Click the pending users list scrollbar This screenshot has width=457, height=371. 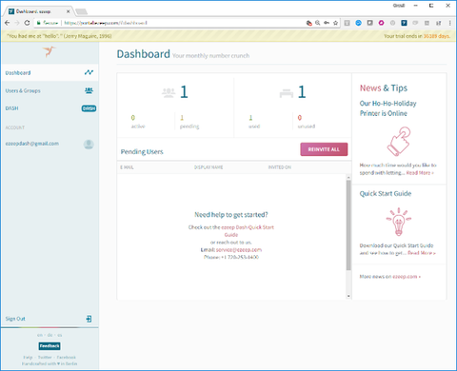click(x=348, y=225)
